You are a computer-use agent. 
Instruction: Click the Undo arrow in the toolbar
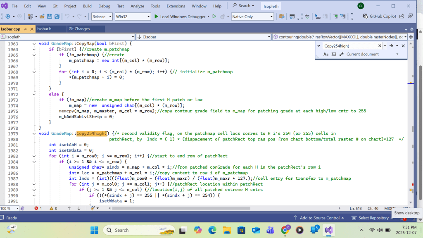(x=67, y=17)
